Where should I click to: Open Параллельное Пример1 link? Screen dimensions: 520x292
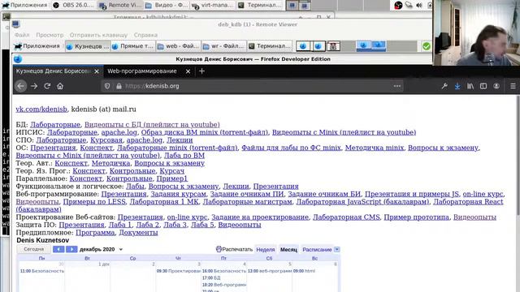coord(171,178)
